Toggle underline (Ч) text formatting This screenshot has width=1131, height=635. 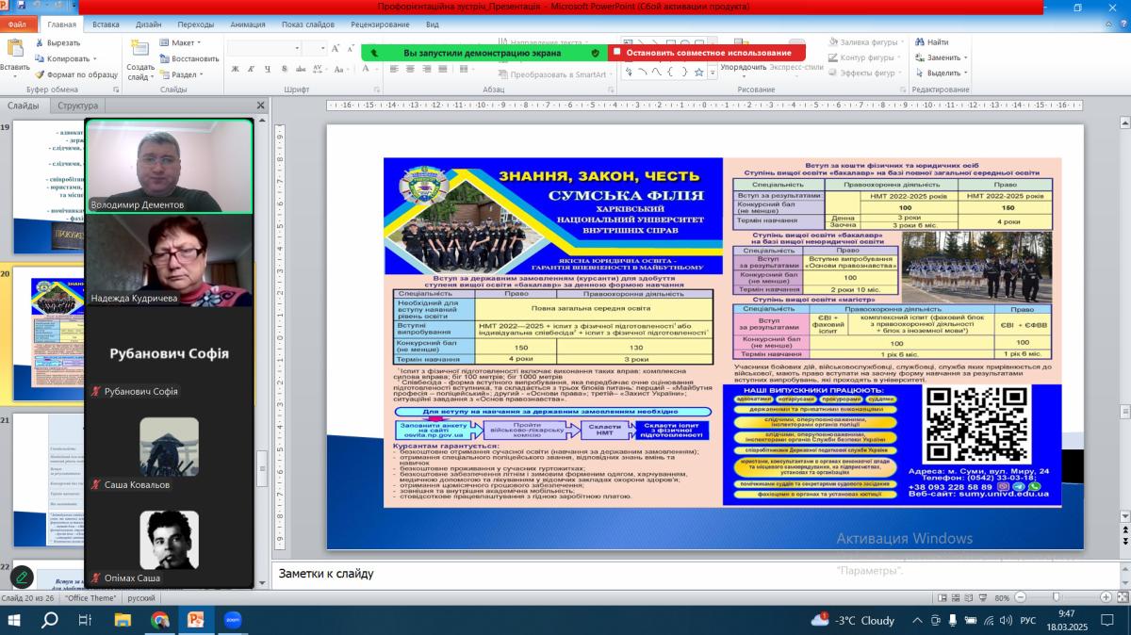coord(266,69)
